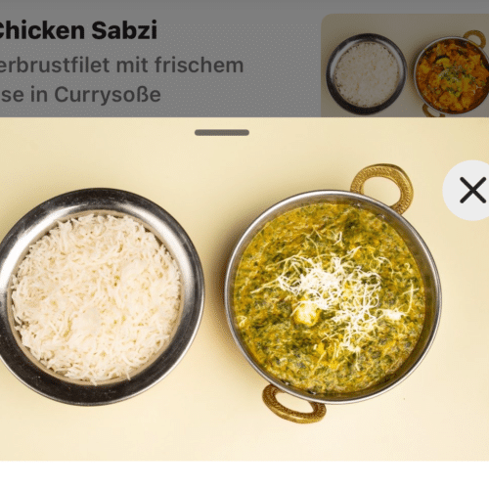Image resolution: width=489 pixels, height=489 pixels.
Task: Close the dish detail sheet
Action: click(x=469, y=190)
